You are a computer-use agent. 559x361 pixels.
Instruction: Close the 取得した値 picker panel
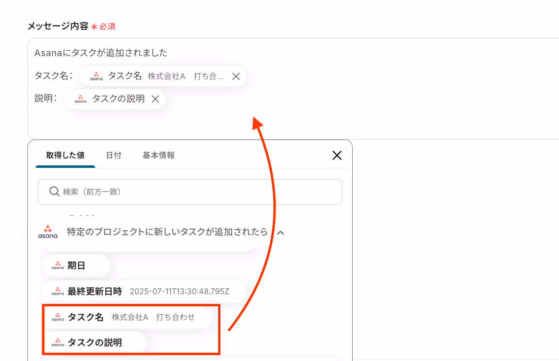click(x=337, y=155)
